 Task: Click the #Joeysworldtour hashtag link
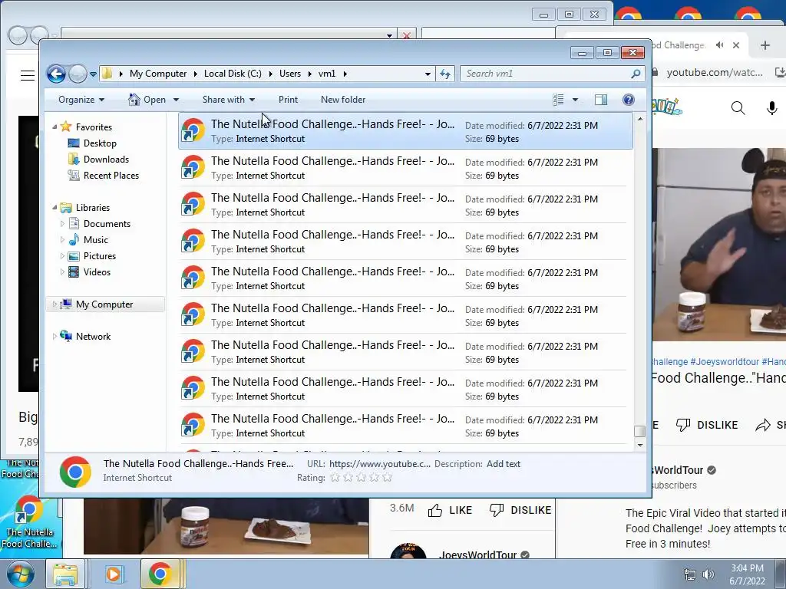[725, 362]
